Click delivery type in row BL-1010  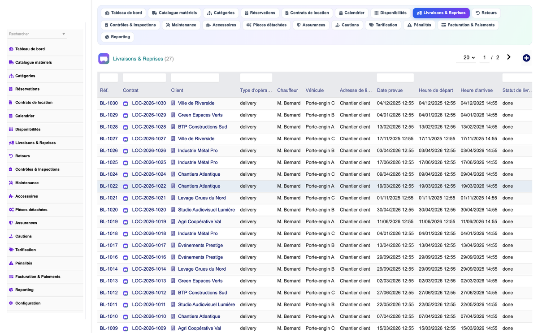[x=248, y=316]
